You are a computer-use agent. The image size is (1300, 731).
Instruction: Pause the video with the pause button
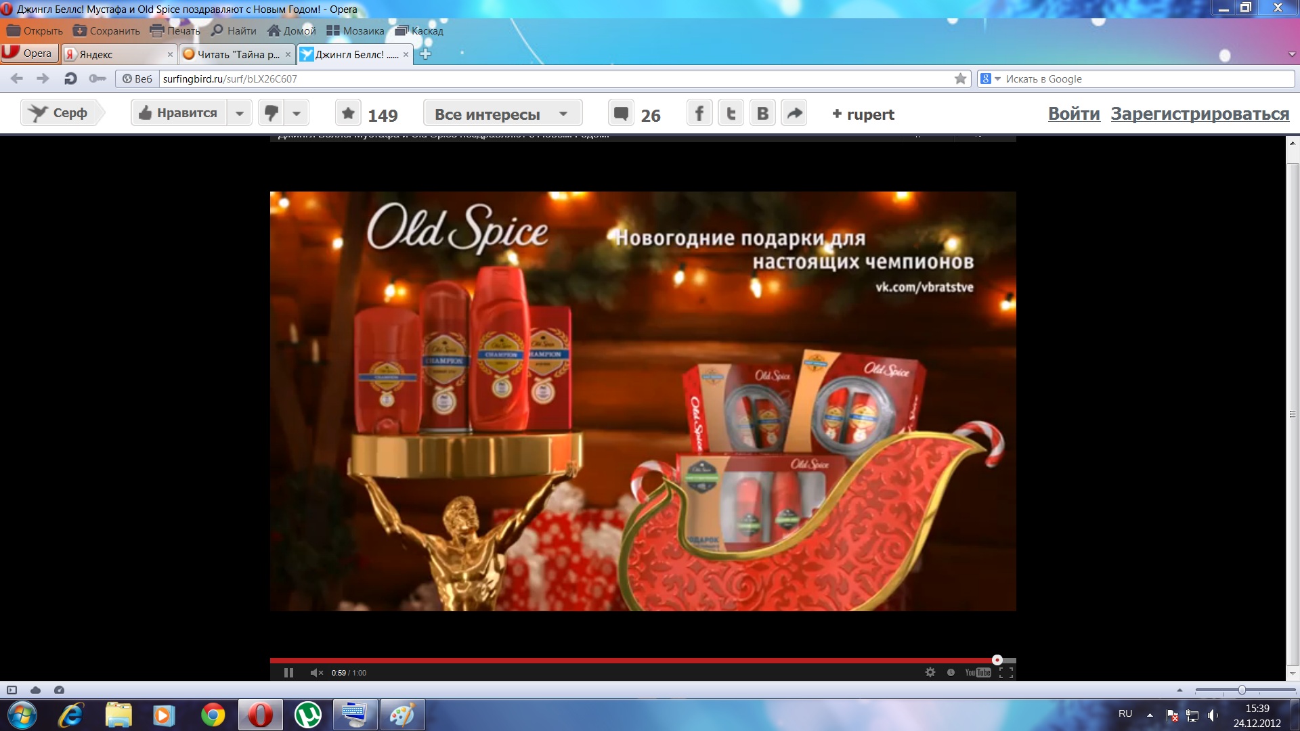pyautogui.click(x=288, y=673)
